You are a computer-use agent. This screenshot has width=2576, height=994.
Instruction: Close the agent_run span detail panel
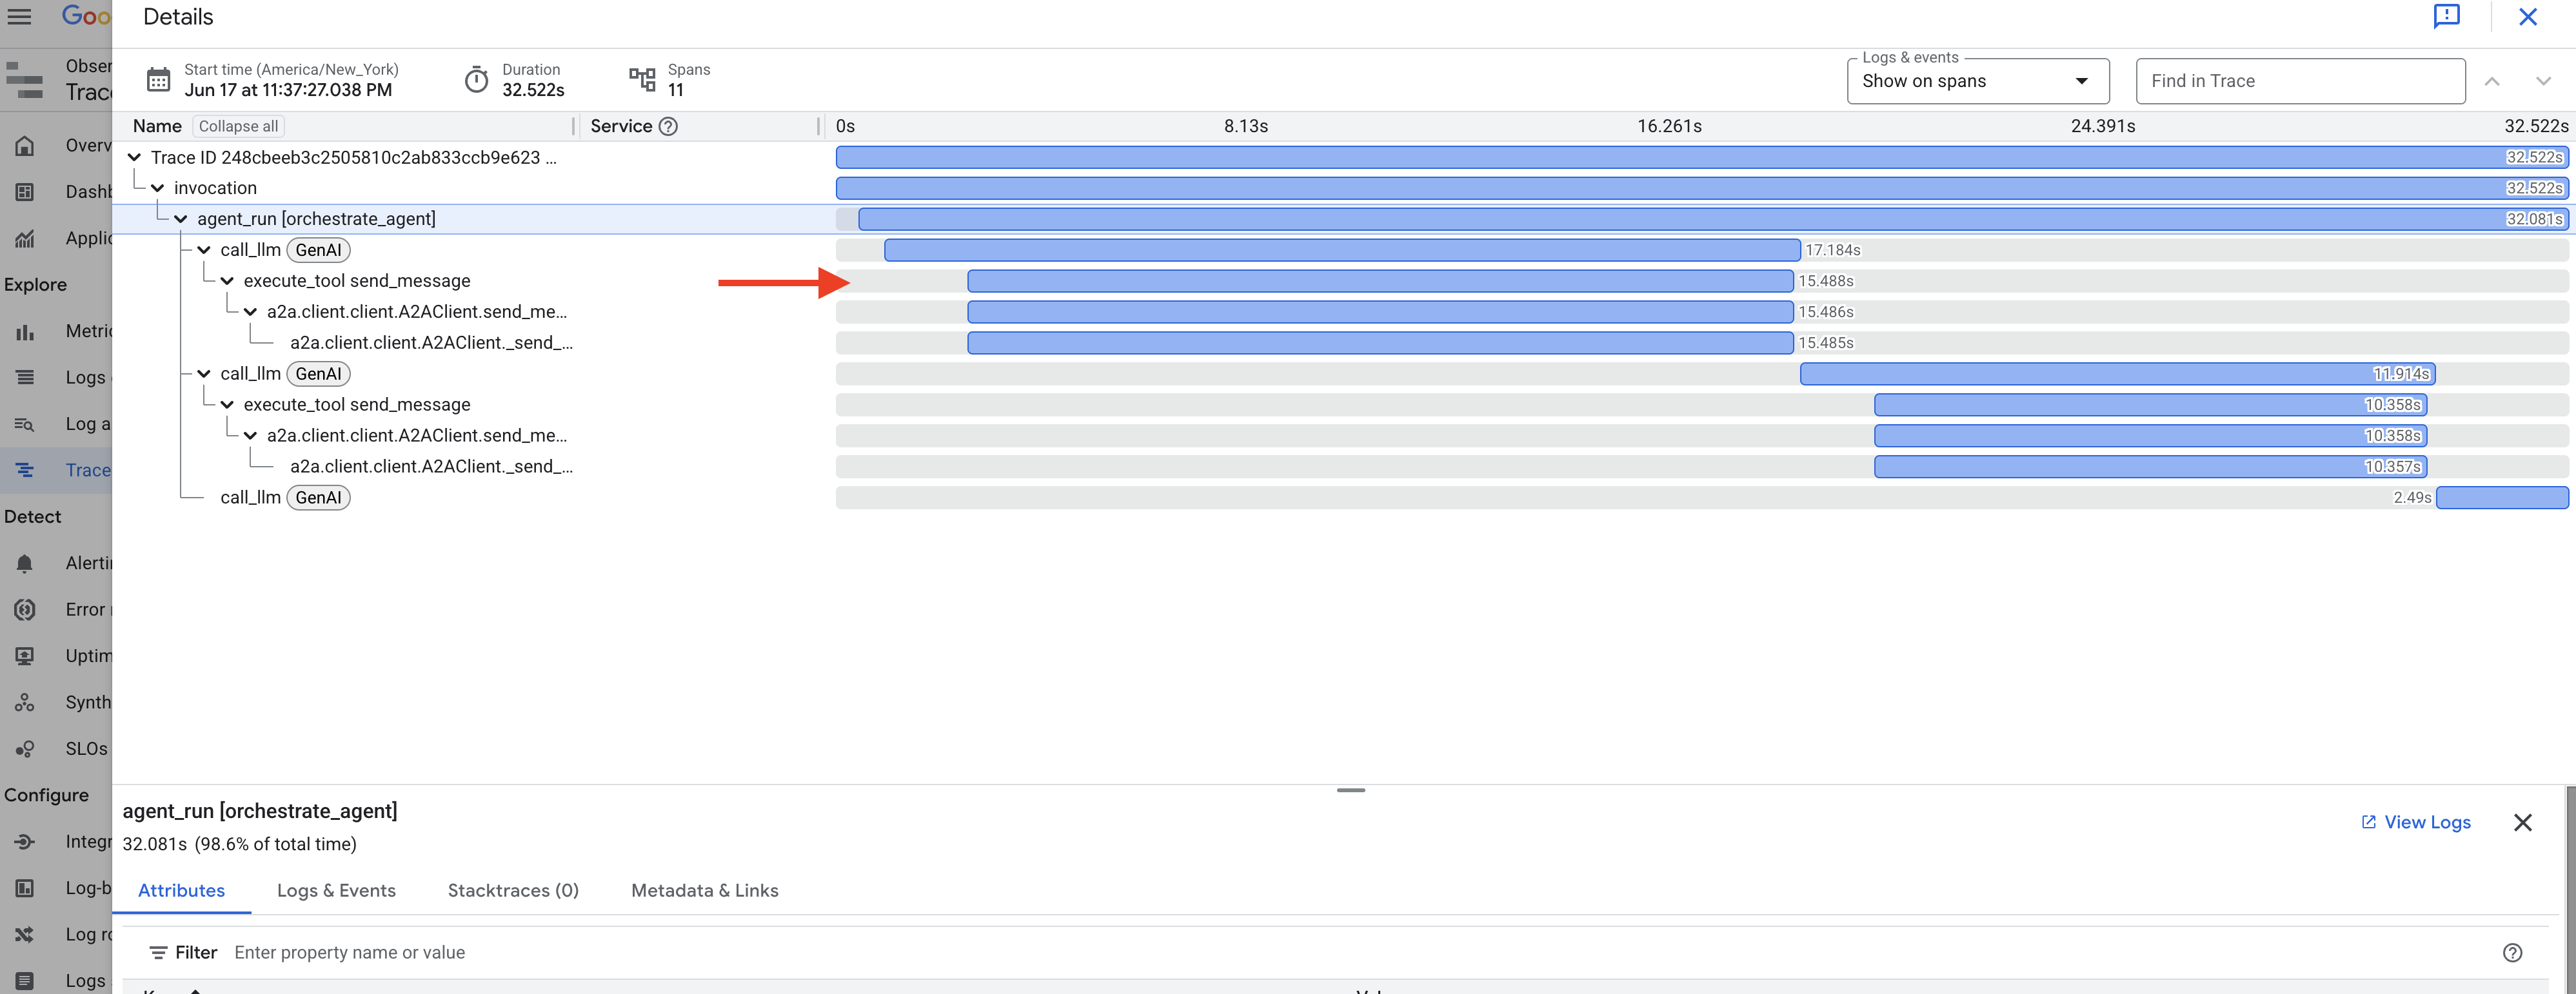tap(2522, 822)
